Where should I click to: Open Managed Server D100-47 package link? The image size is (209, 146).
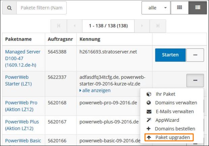point(23,59)
